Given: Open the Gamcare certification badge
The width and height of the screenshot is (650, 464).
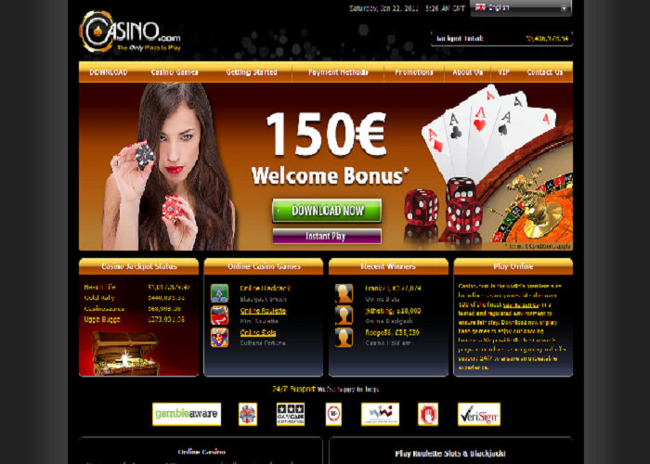Looking at the screenshot, I should tap(291, 414).
